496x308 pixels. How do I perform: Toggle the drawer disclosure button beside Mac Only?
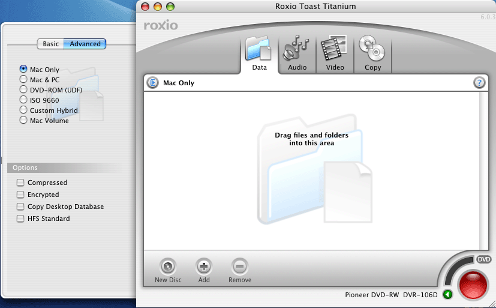click(153, 83)
